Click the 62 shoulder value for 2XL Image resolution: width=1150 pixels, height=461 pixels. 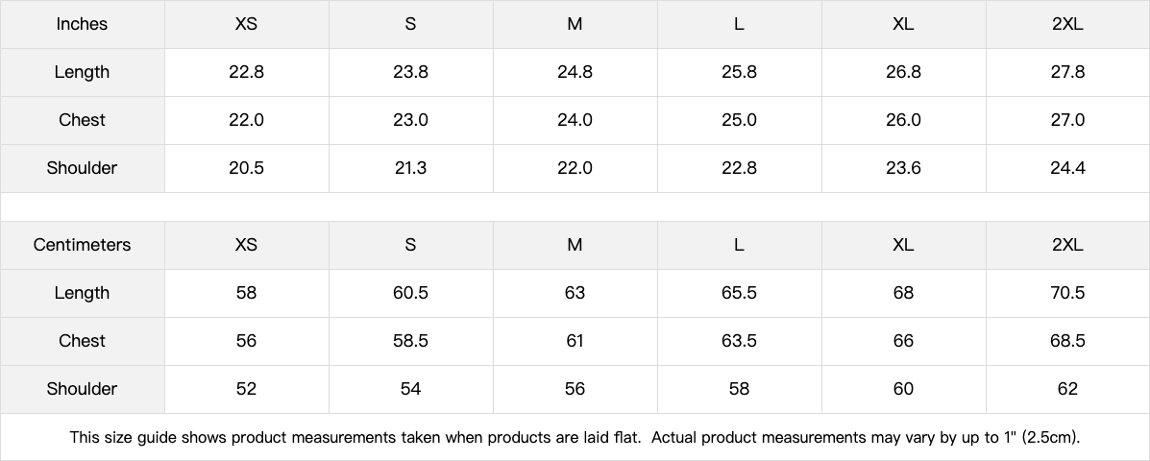(1067, 389)
